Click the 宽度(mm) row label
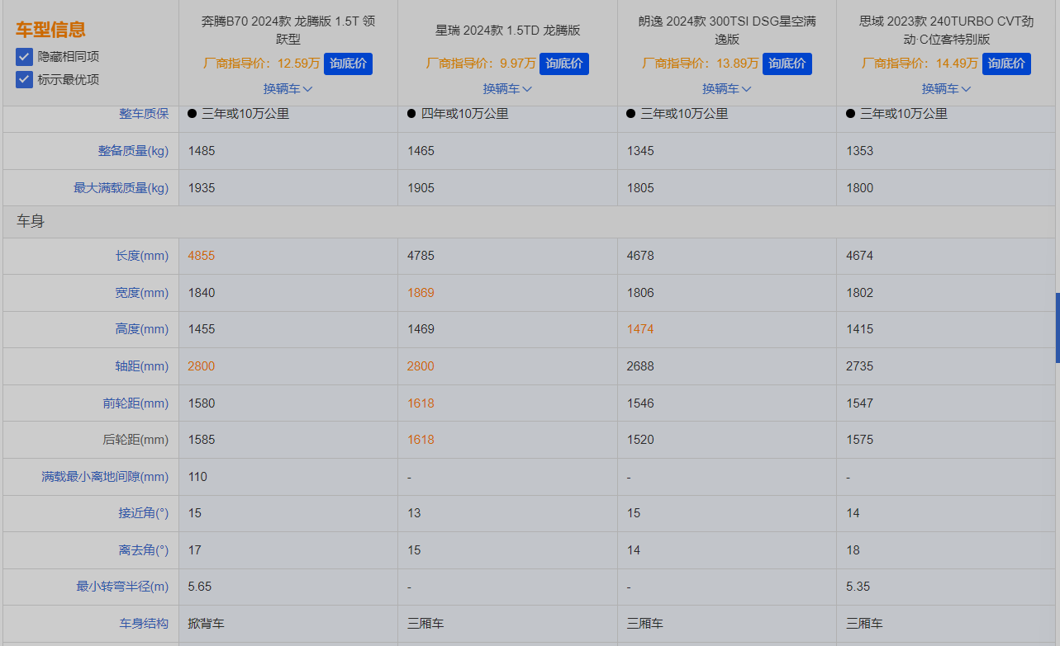Viewport: 1060px width, 646px height. (x=142, y=293)
